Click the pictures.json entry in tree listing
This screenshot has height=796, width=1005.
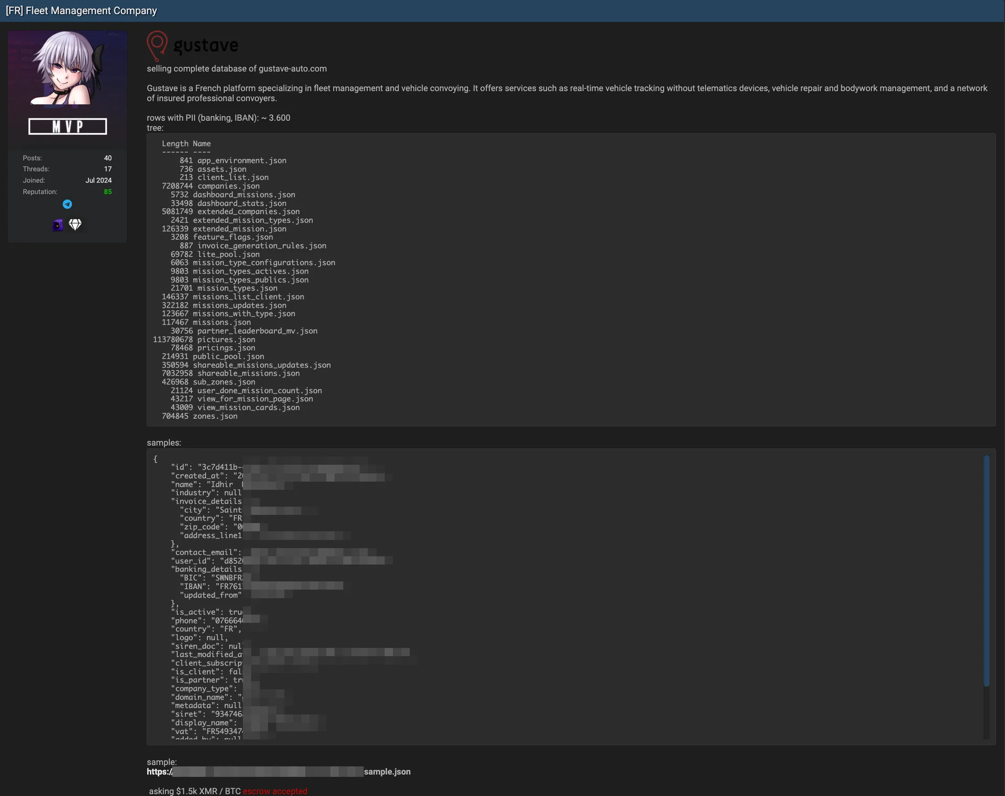[x=204, y=339]
